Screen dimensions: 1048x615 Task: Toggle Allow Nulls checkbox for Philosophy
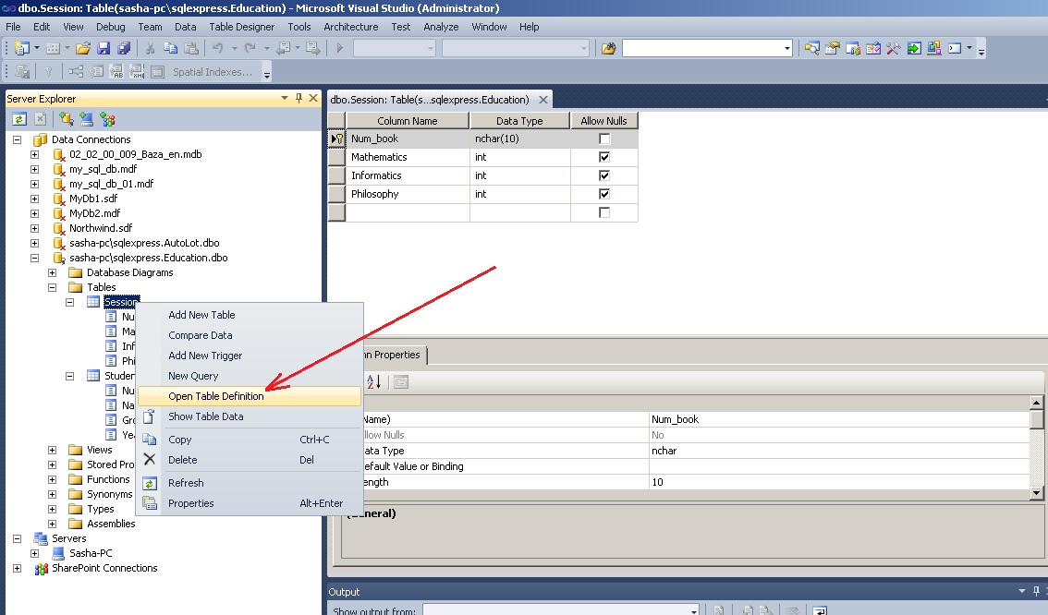[604, 194]
